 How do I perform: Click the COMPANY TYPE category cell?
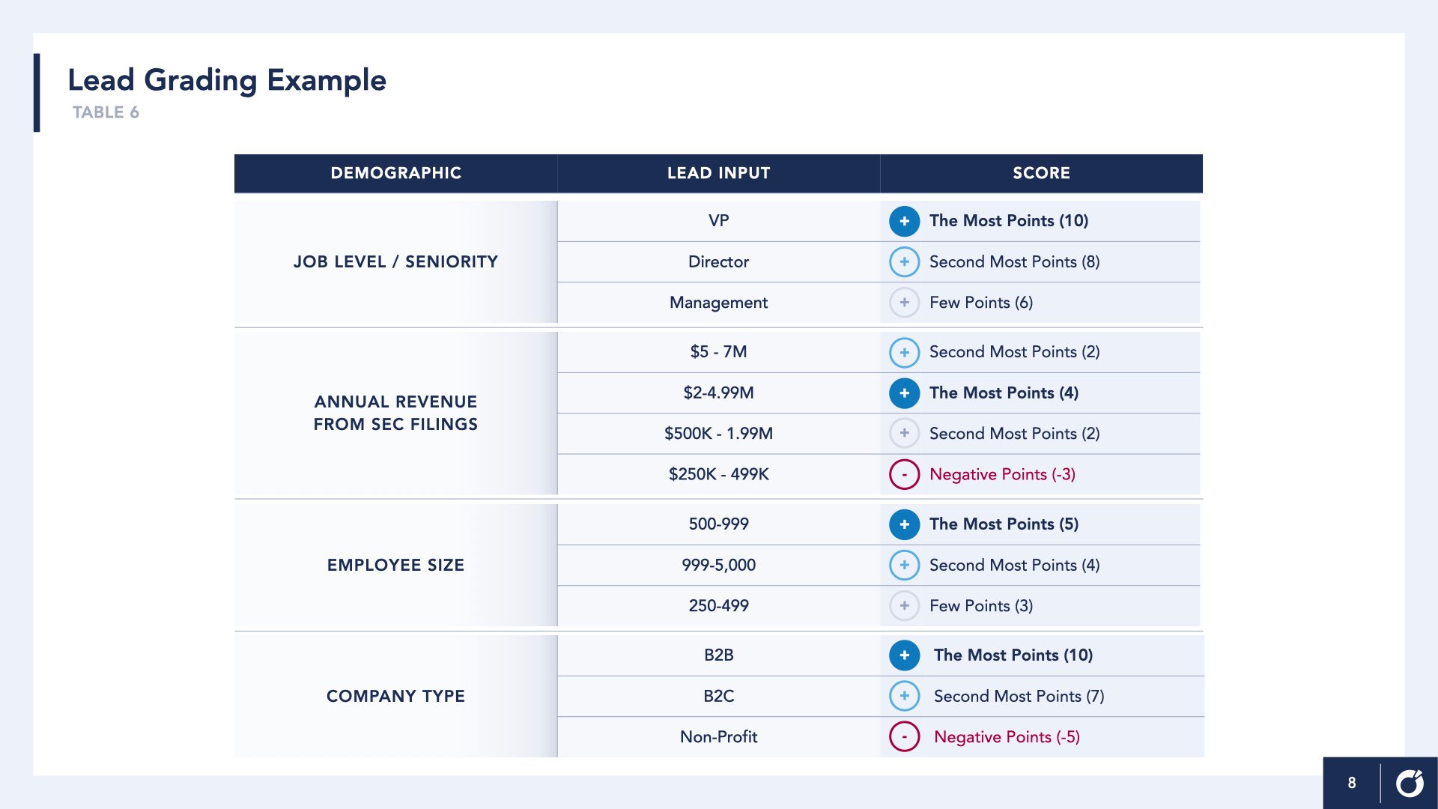click(395, 696)
